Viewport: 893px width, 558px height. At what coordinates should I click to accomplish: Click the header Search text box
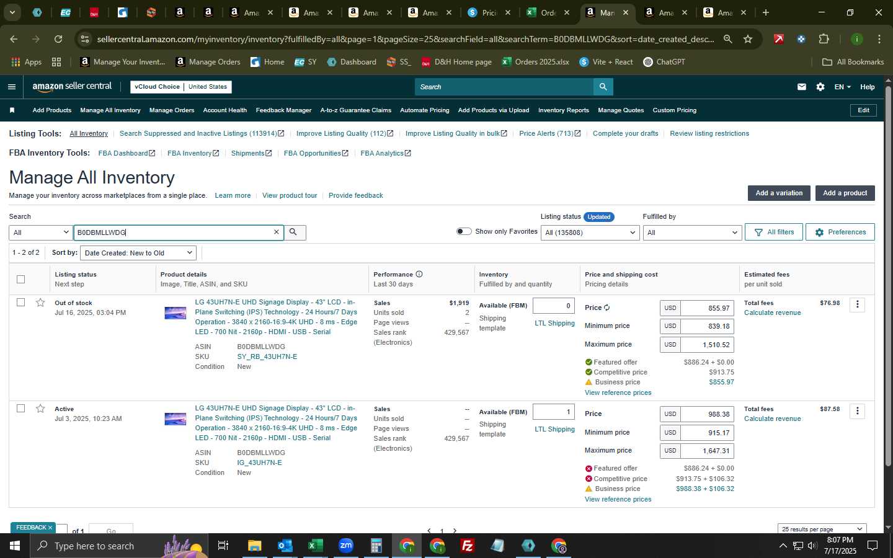(x=504, y=87)
